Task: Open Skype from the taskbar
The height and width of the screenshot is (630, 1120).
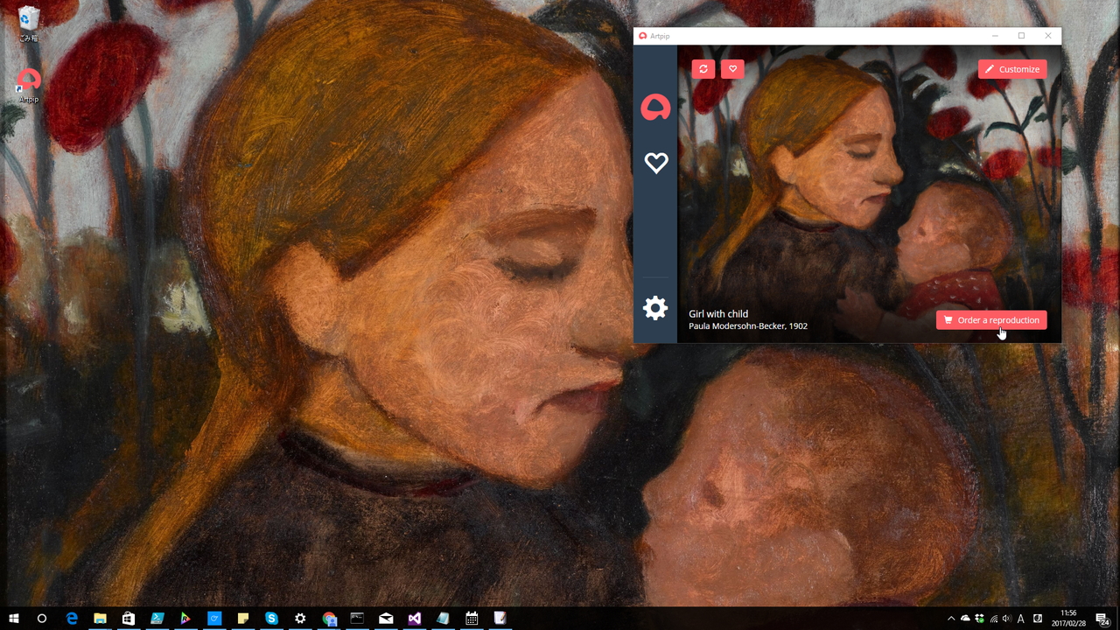Action: click(271, 619)
